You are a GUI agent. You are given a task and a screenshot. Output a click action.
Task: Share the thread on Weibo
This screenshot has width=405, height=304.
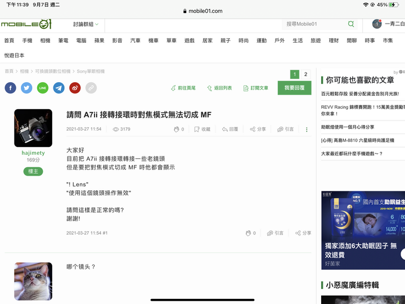click(x=75, y=88)
